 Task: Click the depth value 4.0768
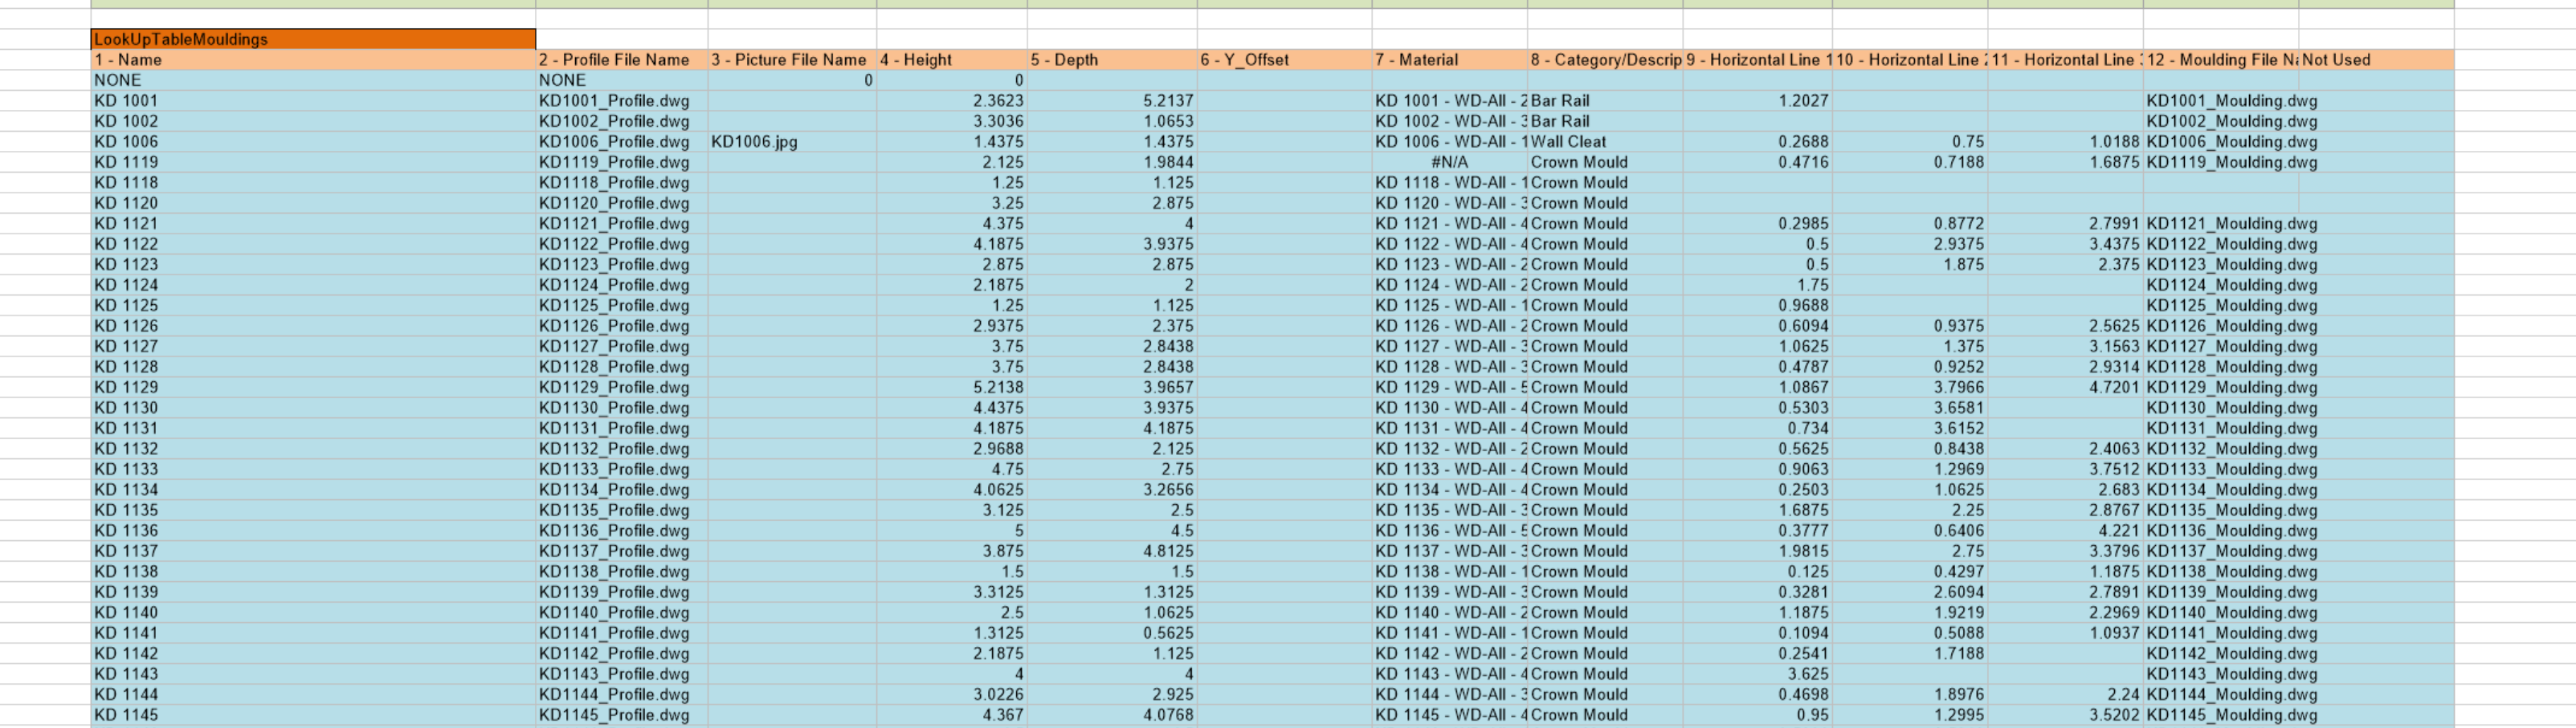click(x=1112, y=715)
